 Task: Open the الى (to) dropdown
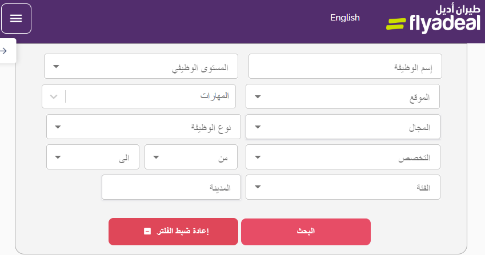[x=93, y=157]
